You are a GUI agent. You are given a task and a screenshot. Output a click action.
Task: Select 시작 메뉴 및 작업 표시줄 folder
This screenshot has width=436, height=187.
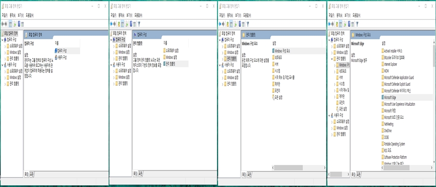click(283, 77)
